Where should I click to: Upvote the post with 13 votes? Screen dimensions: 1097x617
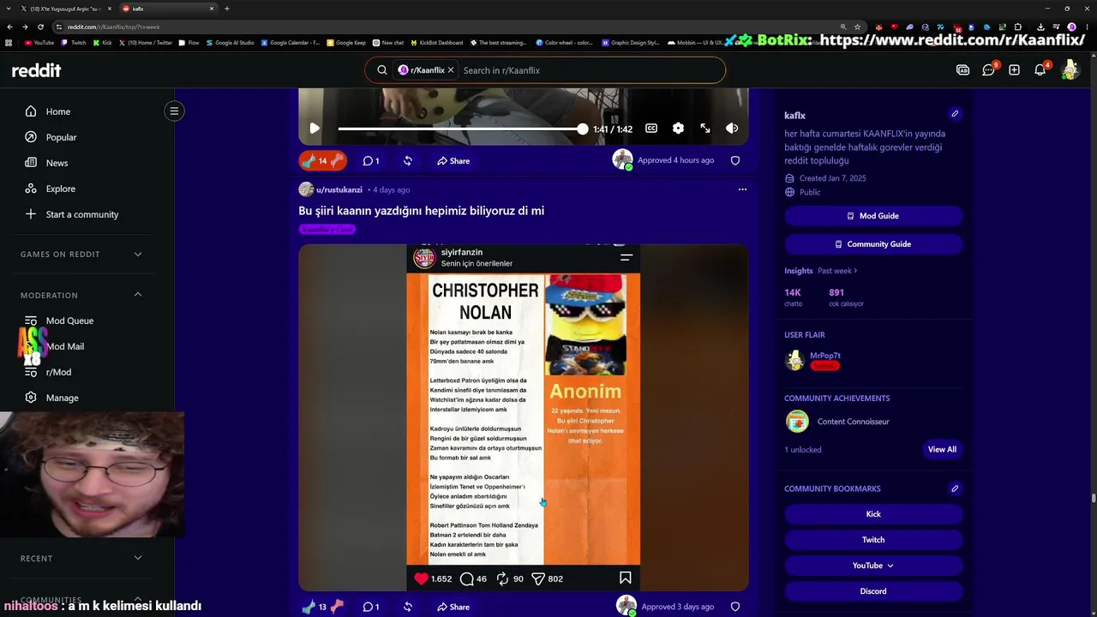coord(309,607)
